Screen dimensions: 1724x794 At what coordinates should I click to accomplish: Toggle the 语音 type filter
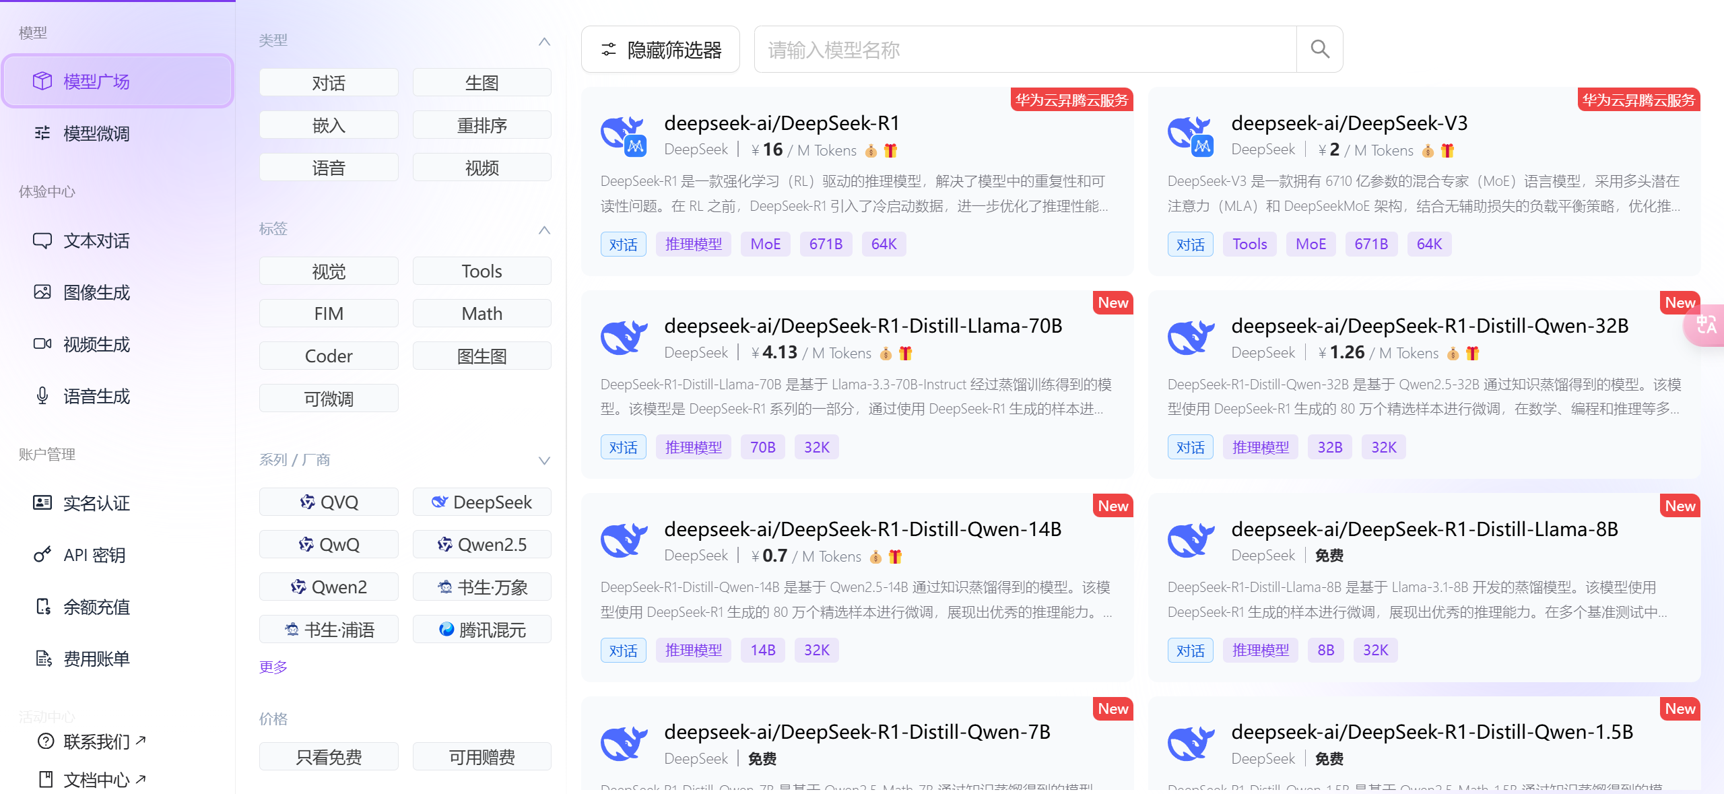click(329, 168)
